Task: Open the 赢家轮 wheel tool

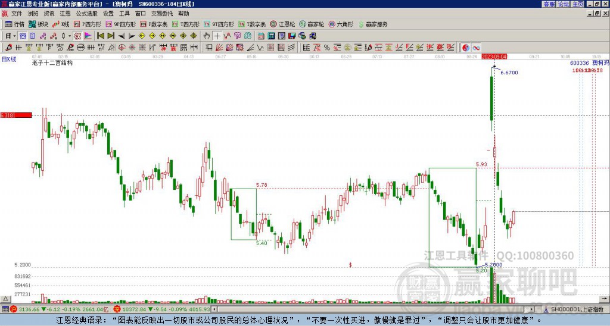Action: point(312,24)
